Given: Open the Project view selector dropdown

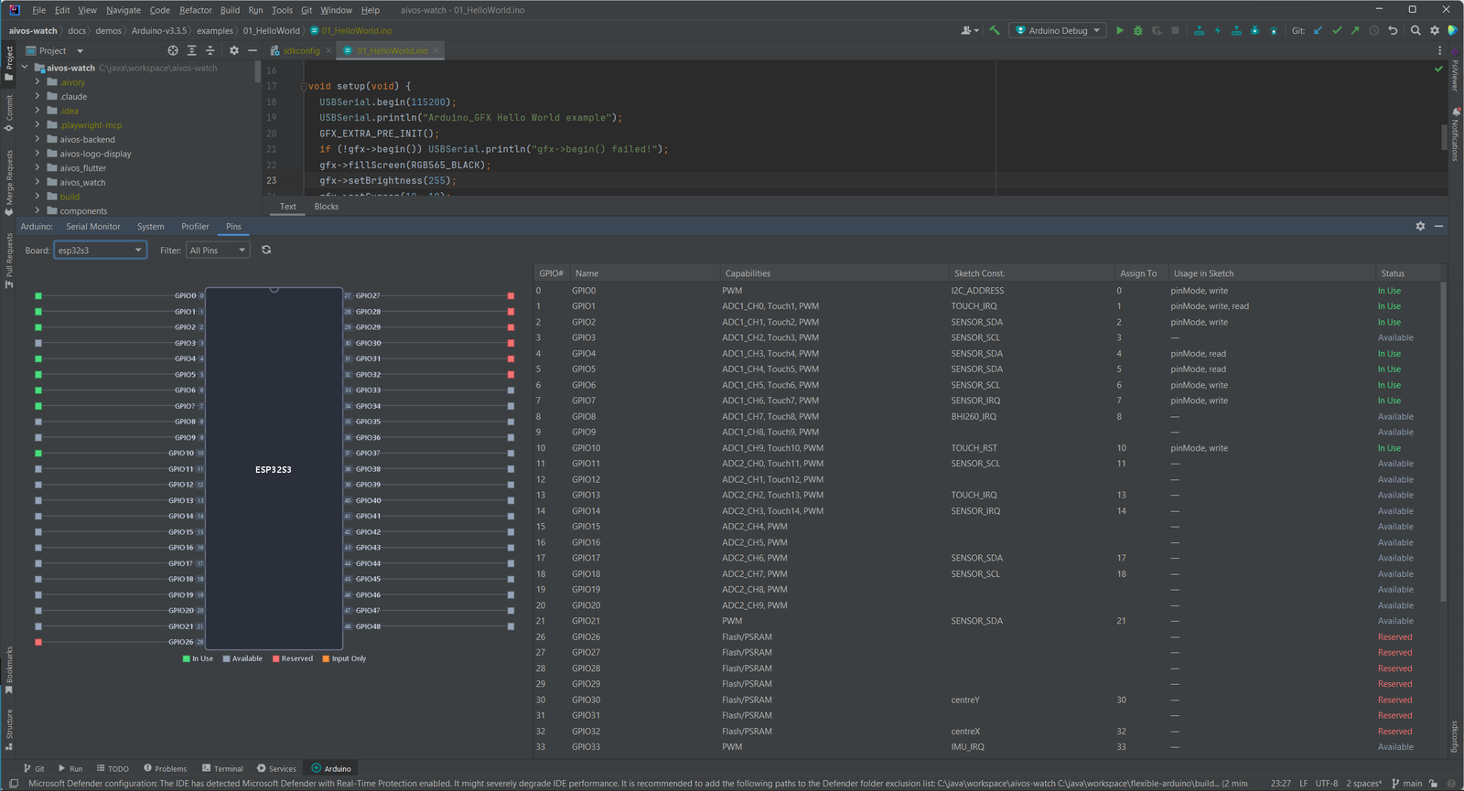Looking at the screenshot, I should (55, 50).
